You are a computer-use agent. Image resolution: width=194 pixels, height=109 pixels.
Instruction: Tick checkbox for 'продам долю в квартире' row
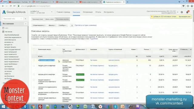point(34,74)
